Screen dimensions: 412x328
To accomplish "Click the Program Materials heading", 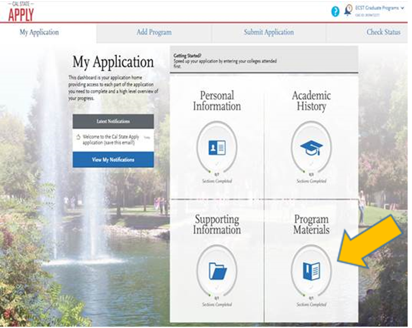I will [x=311, y=225].
